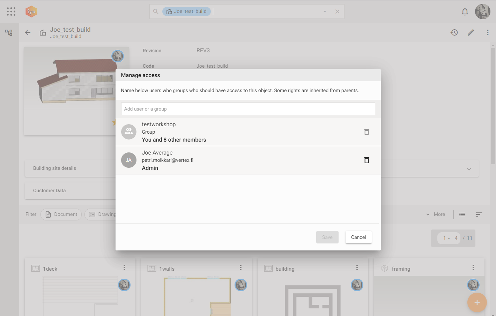Open the sort options icon

(479, 215)
